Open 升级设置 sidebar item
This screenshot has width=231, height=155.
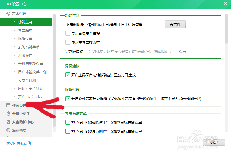pos(25,55)
